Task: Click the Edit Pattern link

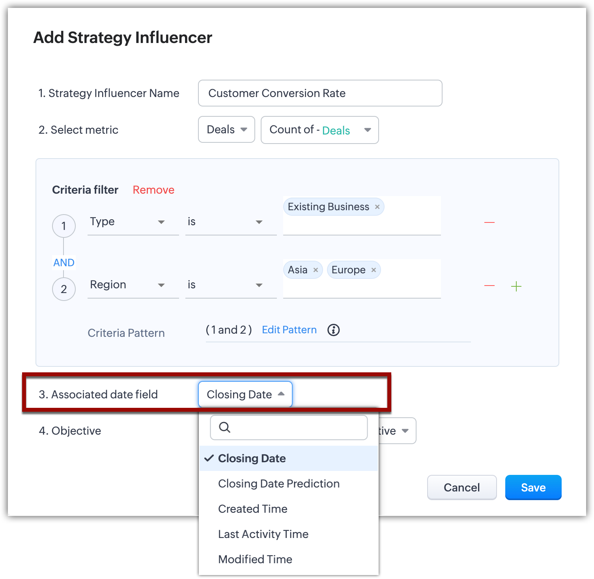Action: [x=289, y=330]
